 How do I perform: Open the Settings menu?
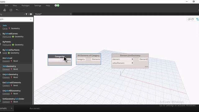coord(38,6)
